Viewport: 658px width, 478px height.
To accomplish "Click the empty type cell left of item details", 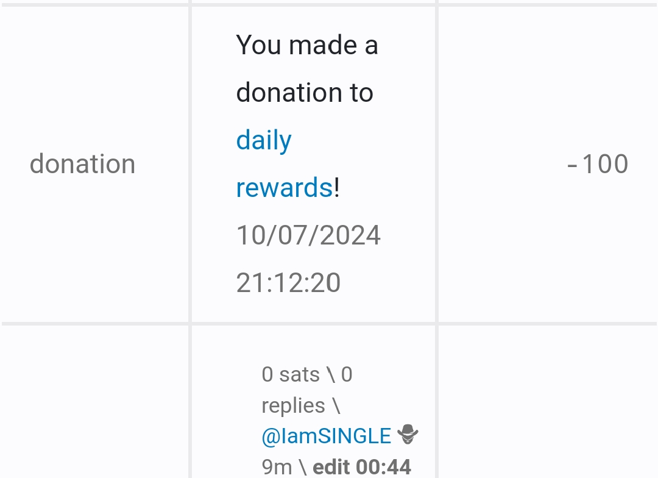I will point(95,402).
